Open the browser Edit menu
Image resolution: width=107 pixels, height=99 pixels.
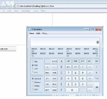(9, 11)
